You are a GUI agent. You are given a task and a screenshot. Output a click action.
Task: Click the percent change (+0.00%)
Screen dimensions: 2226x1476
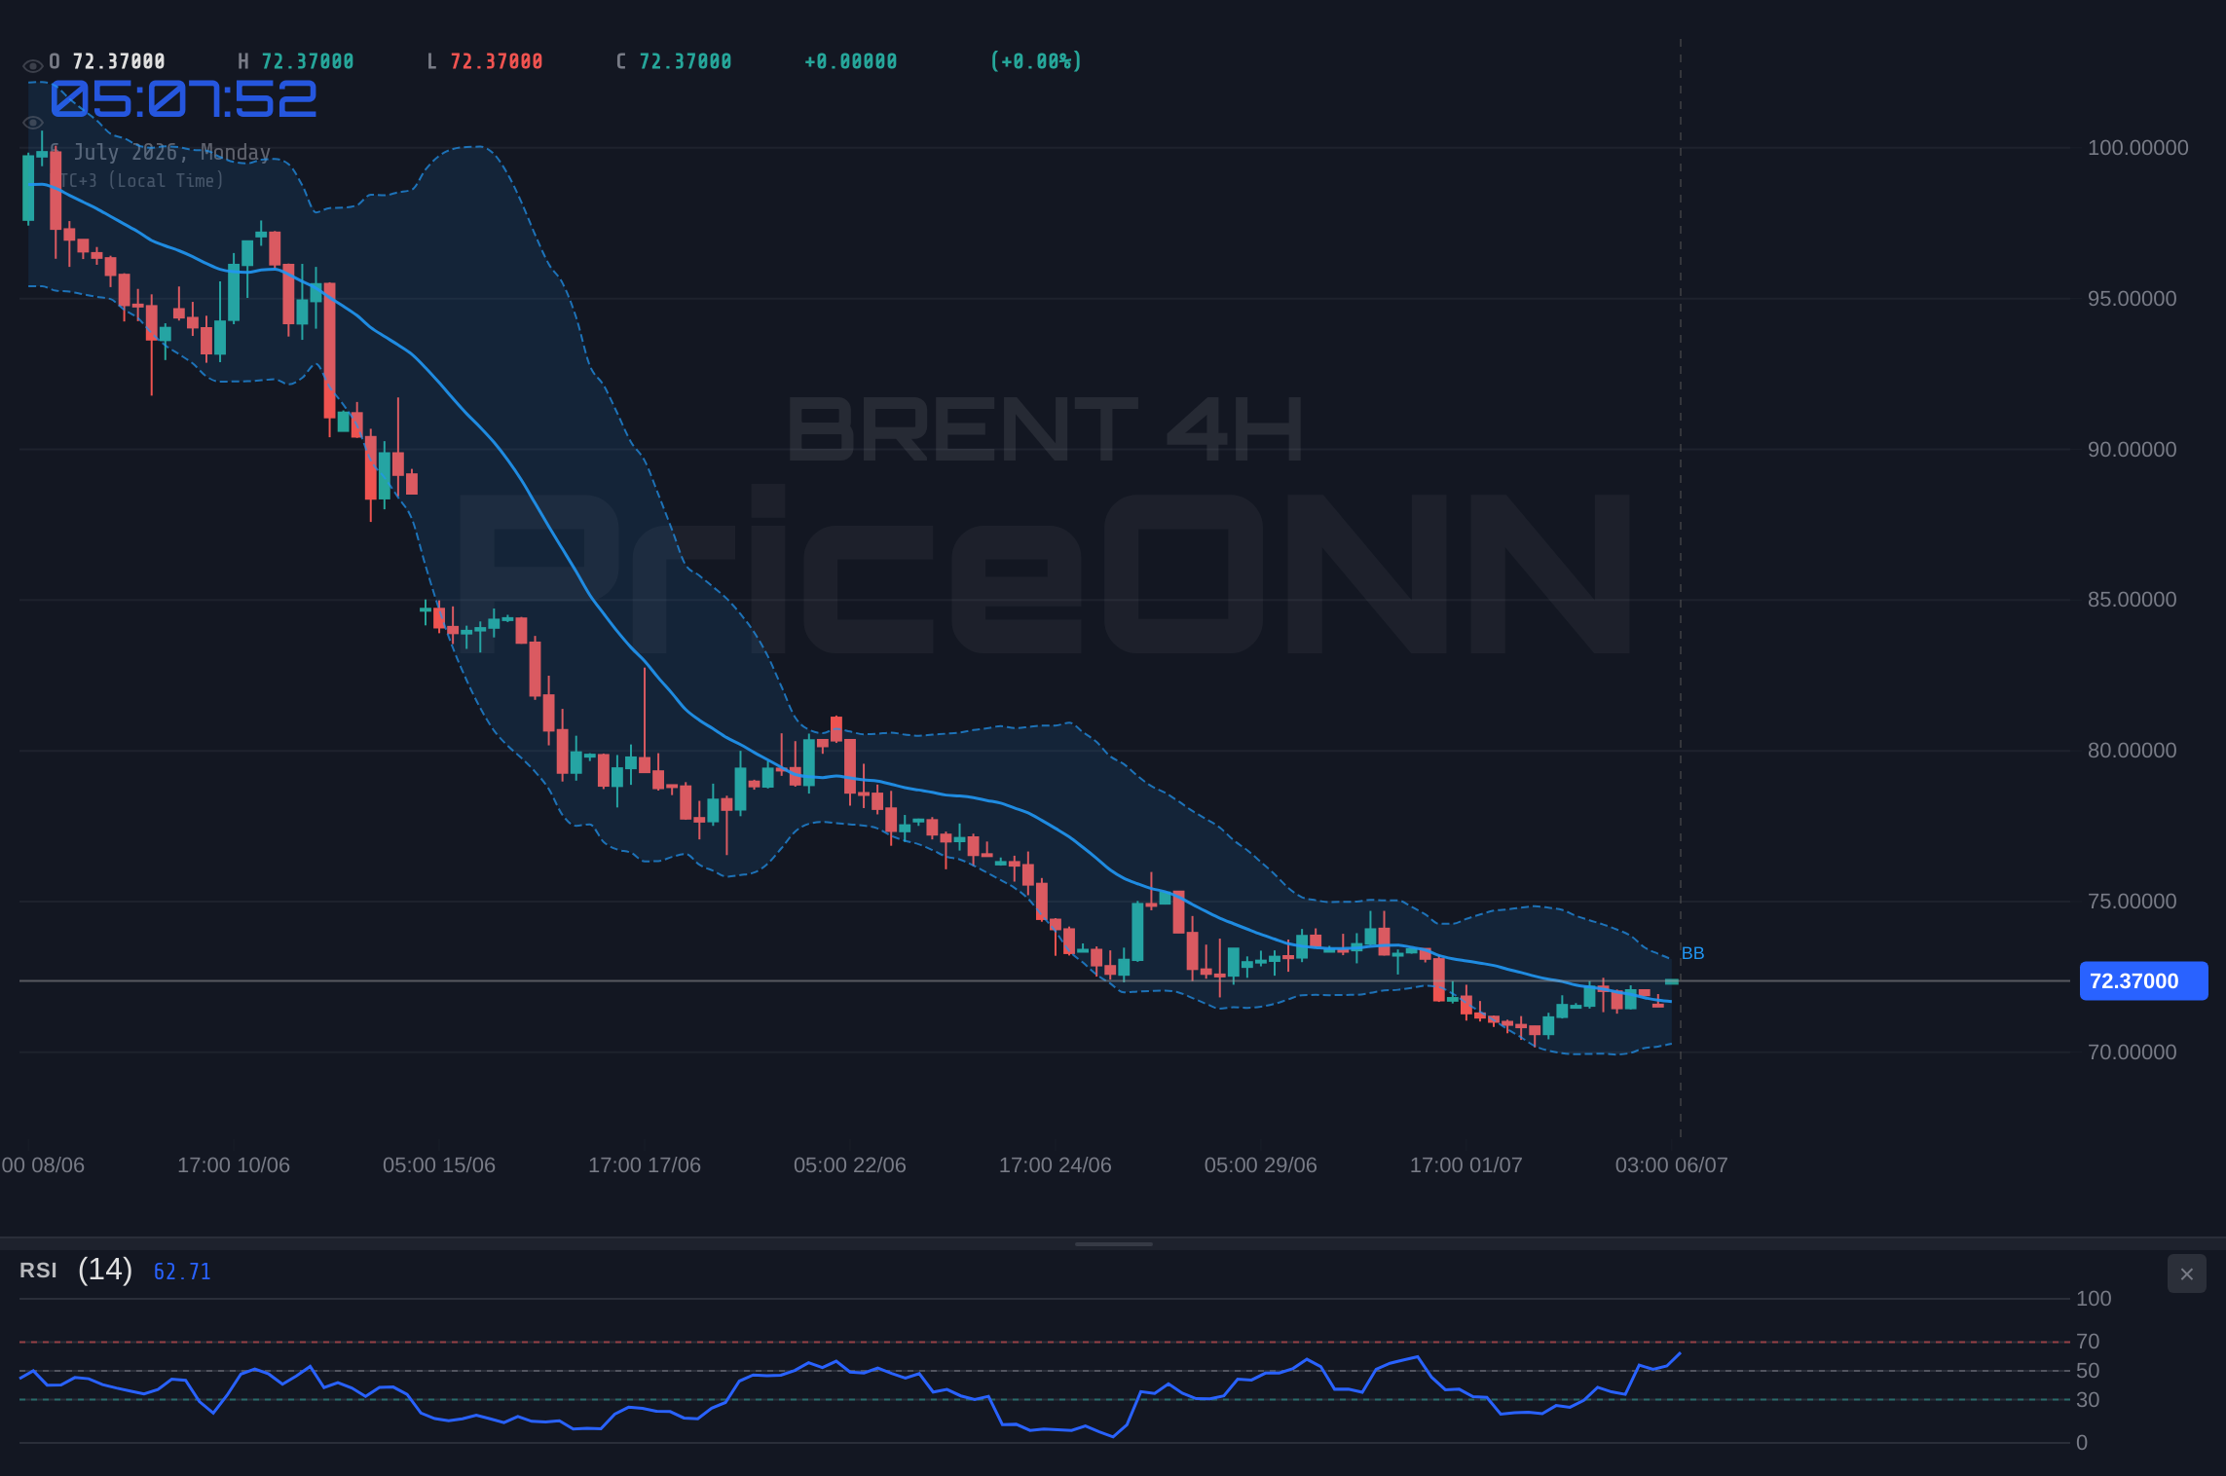pos(1036,61)
